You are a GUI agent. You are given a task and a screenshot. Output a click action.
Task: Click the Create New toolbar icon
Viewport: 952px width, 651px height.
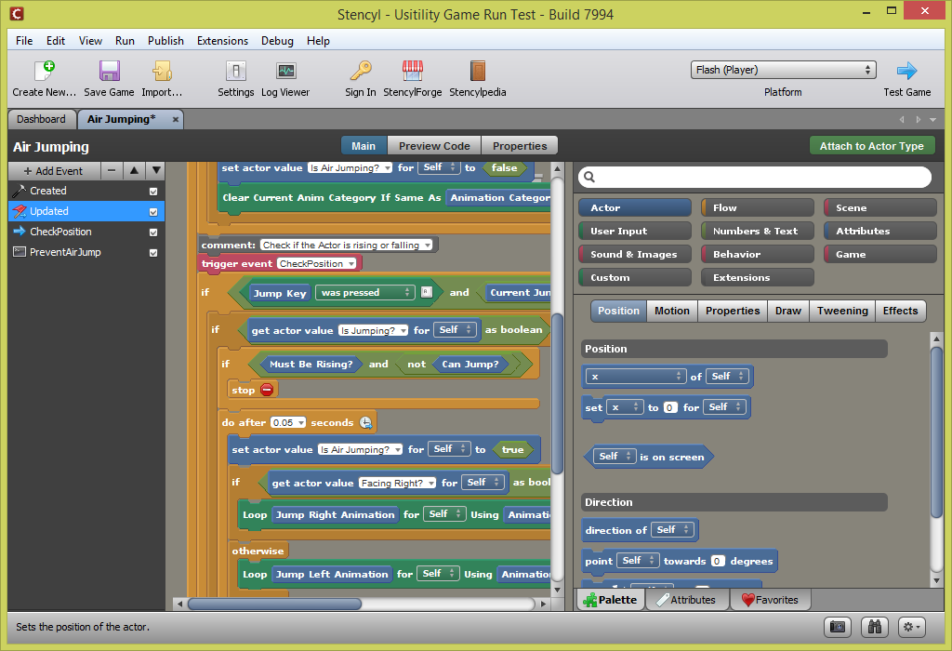(x=44, y=72)
